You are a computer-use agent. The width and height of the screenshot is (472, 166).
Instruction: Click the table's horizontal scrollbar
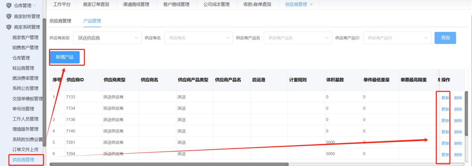click(169, 164)
